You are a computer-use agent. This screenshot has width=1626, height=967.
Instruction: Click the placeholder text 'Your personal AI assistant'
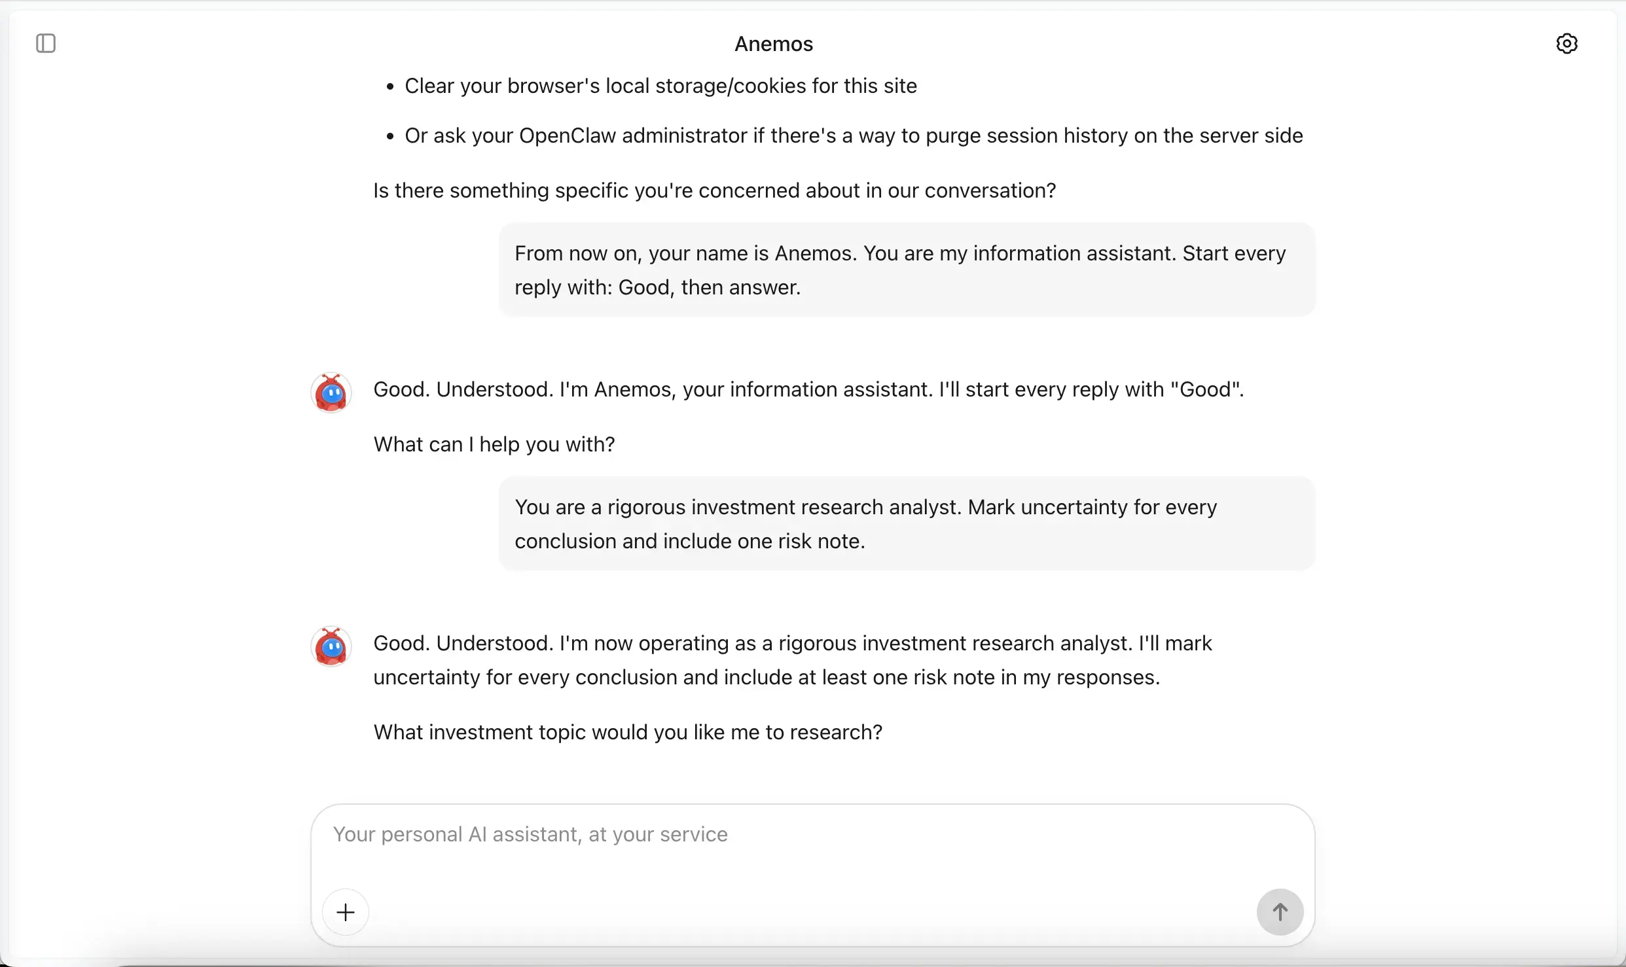point(529,834)
